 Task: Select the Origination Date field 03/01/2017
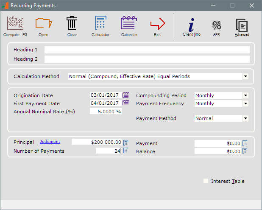pyautogui.click(x=106, y=95)
